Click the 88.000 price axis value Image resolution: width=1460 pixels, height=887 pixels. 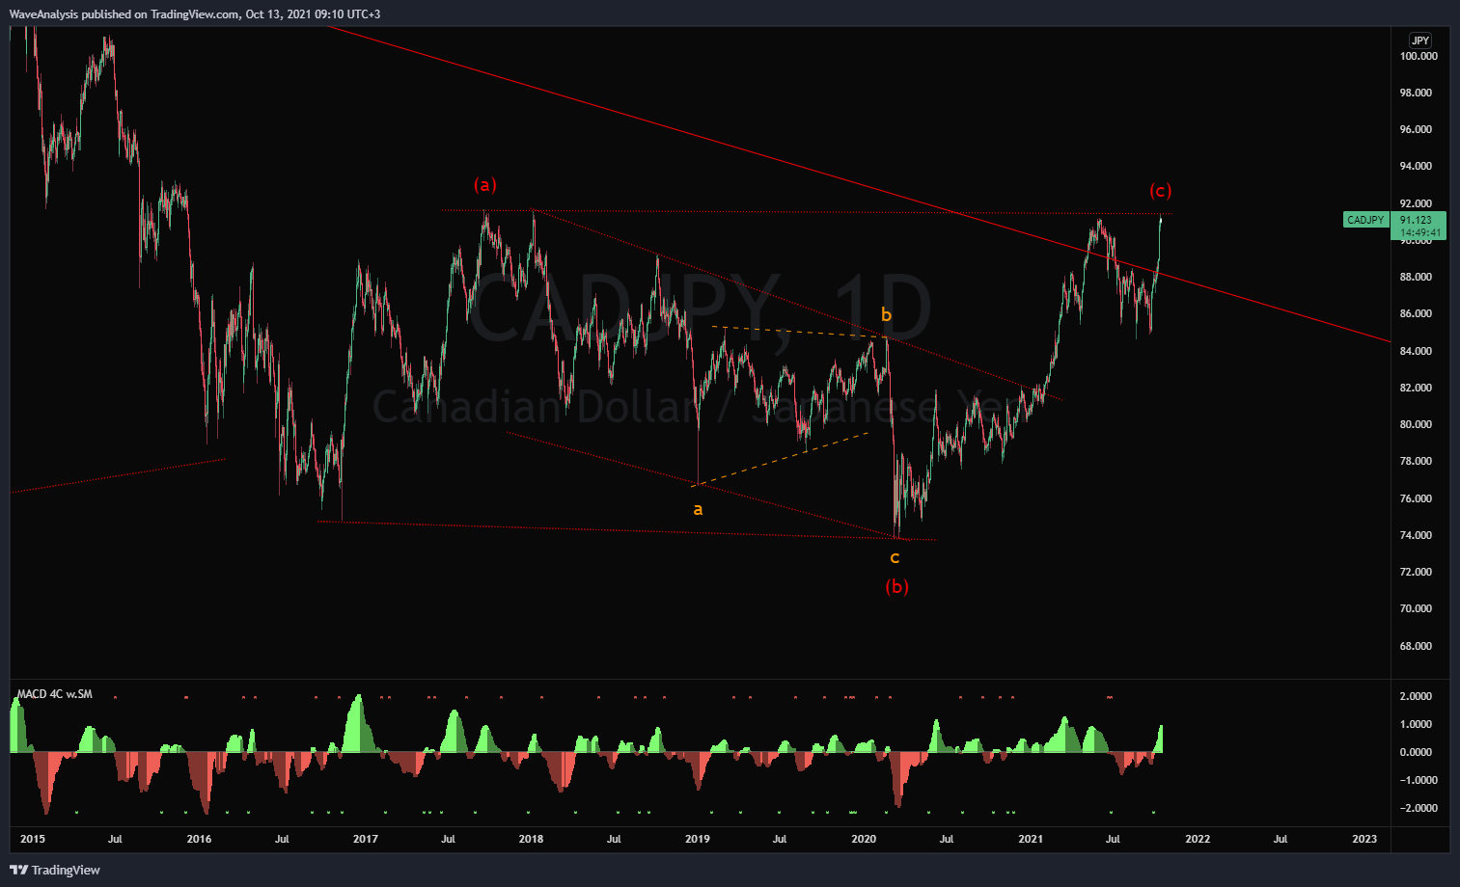tap(1417, 277)
